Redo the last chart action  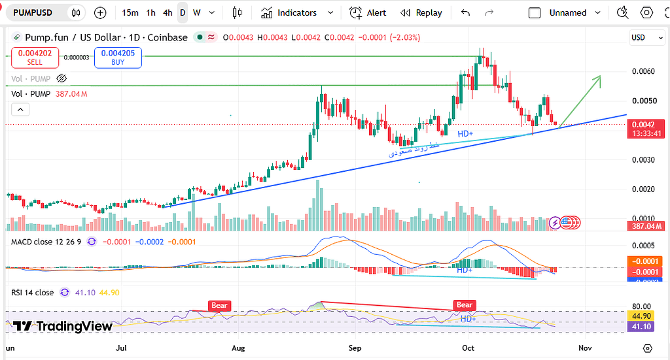point(489,13)
